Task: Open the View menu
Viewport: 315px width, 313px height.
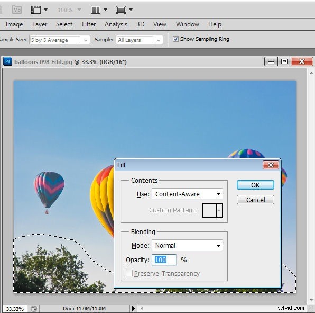Action: (x=160, y=24)
